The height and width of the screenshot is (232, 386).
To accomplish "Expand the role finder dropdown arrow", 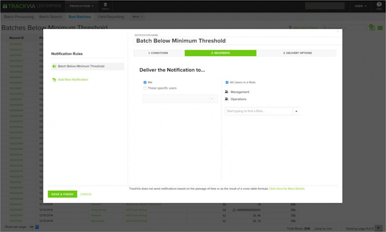I will [x=296, y=111].
